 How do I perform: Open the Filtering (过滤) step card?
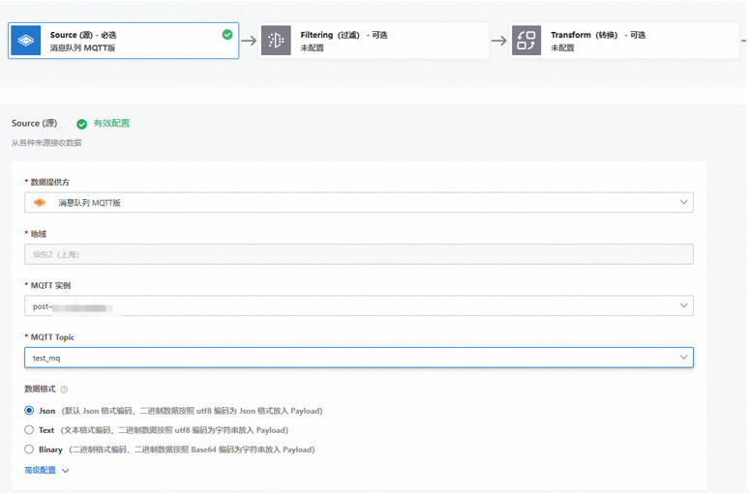(374, 41)
